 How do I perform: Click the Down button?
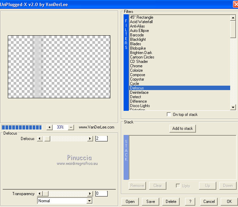coord(228,186)
